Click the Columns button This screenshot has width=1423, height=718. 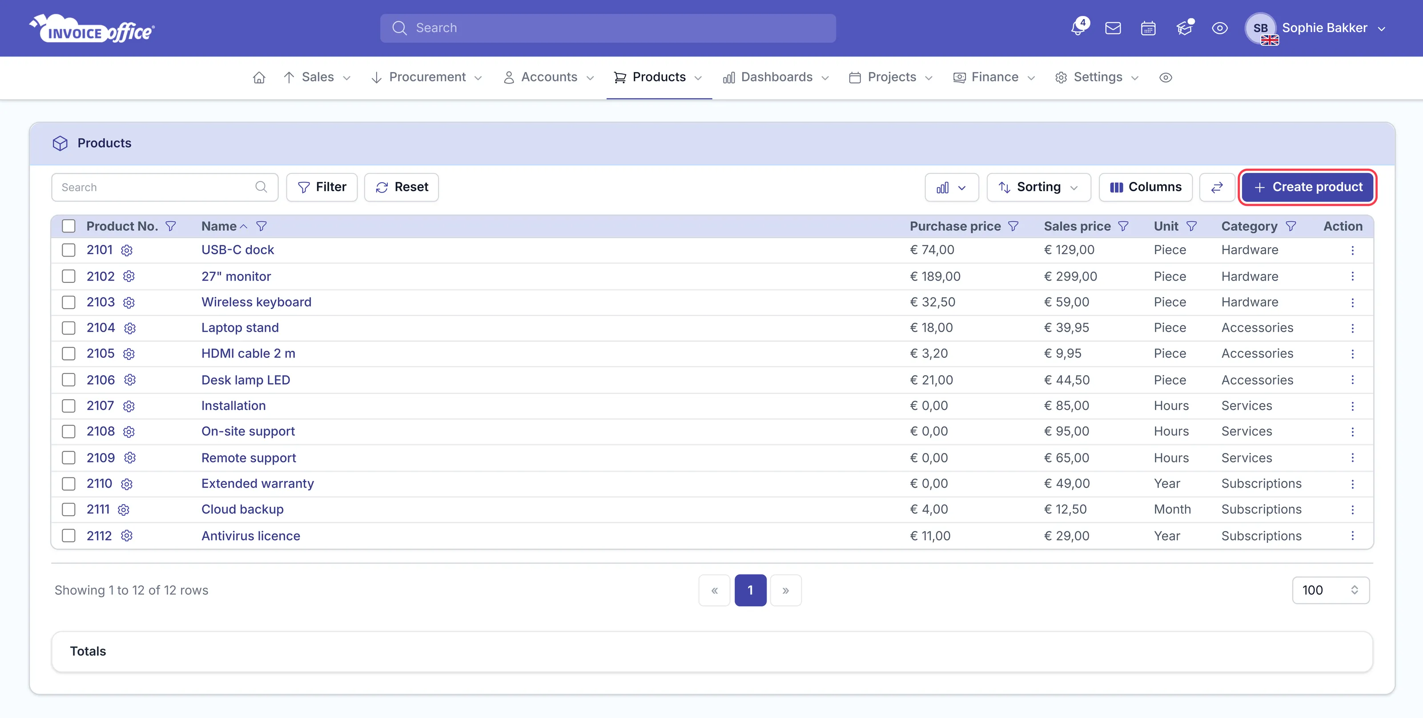(x=1146, y=187)
